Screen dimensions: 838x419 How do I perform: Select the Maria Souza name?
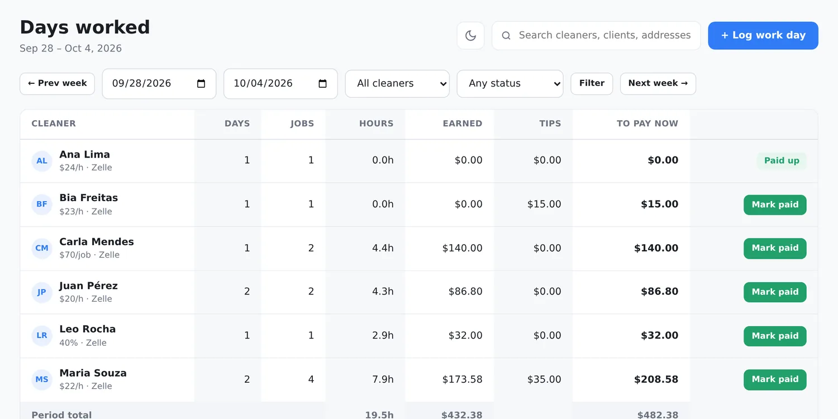tap(93, 373)
